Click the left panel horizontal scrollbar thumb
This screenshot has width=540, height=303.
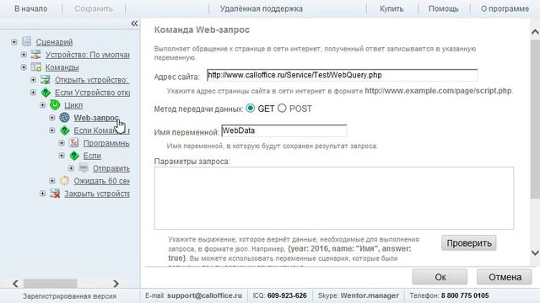tap(50, 284)
